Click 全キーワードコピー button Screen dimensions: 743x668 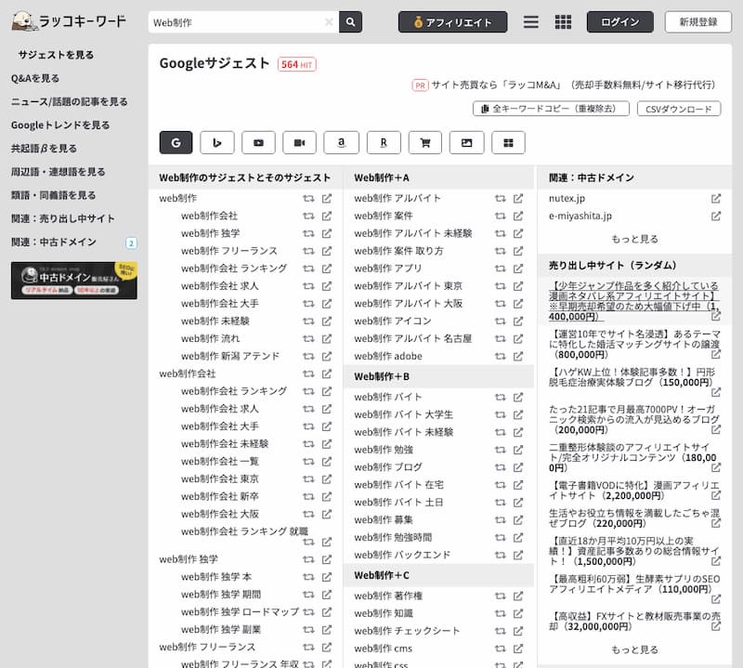[551, 109]
